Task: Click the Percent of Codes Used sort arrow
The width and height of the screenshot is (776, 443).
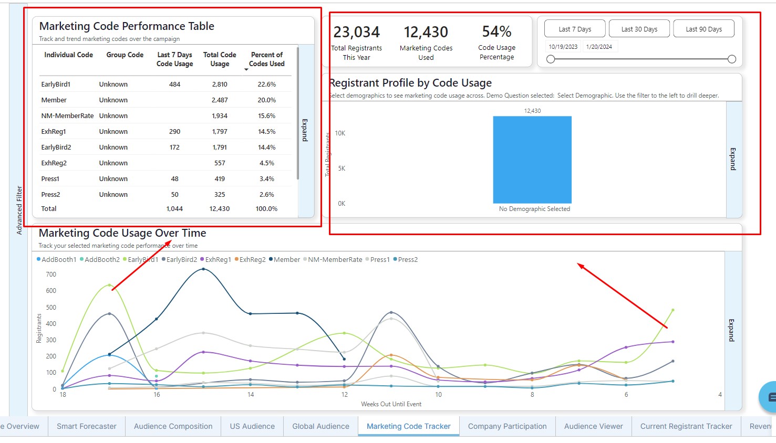Action: pos(246,70)
